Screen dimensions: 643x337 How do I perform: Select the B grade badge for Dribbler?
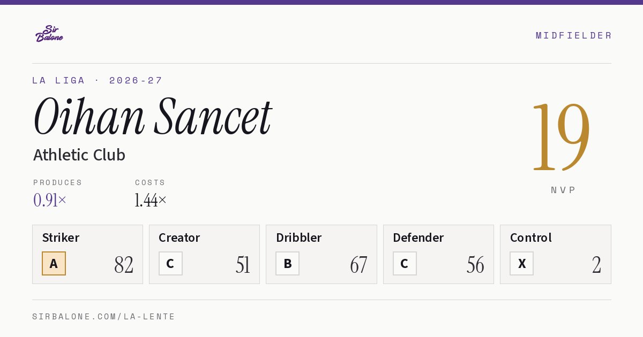287,264
